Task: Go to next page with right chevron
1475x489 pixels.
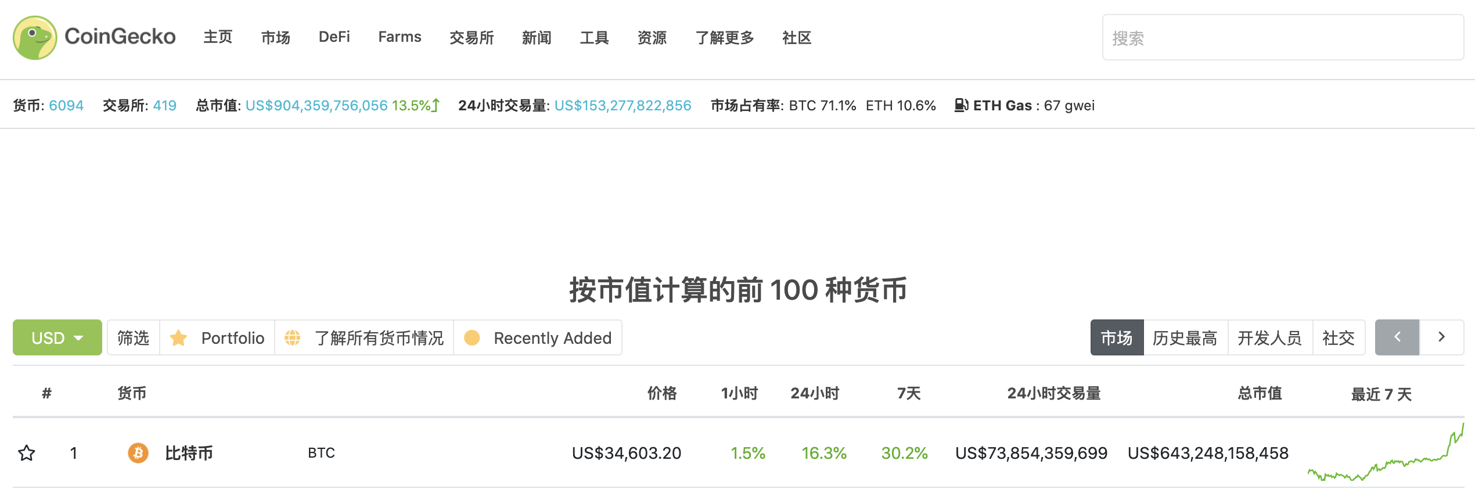Action: click(1441, 337)
